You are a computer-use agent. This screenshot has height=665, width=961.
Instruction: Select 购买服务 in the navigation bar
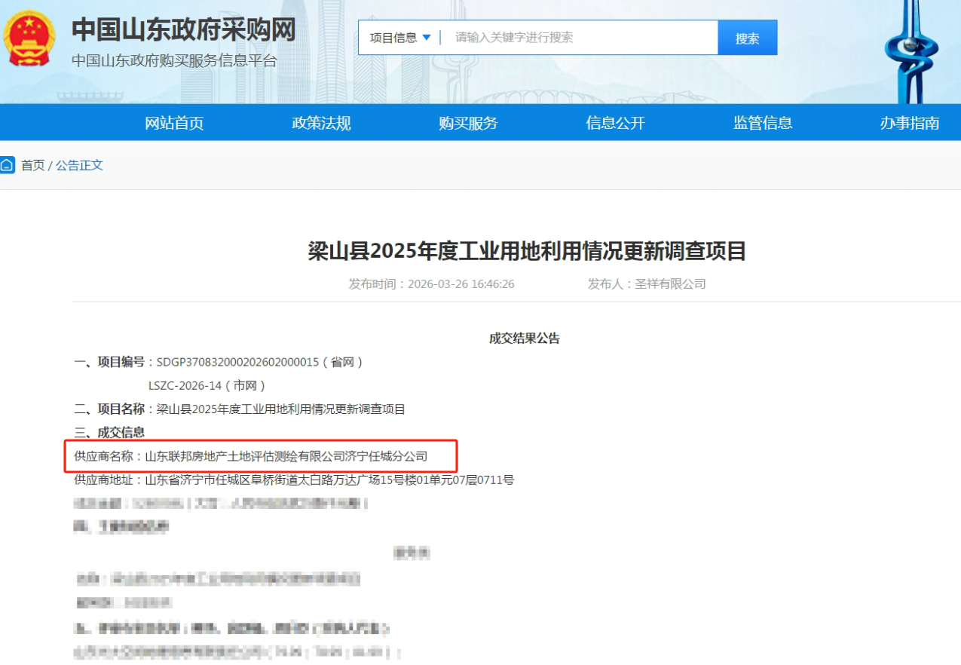[x=468, y=123]
